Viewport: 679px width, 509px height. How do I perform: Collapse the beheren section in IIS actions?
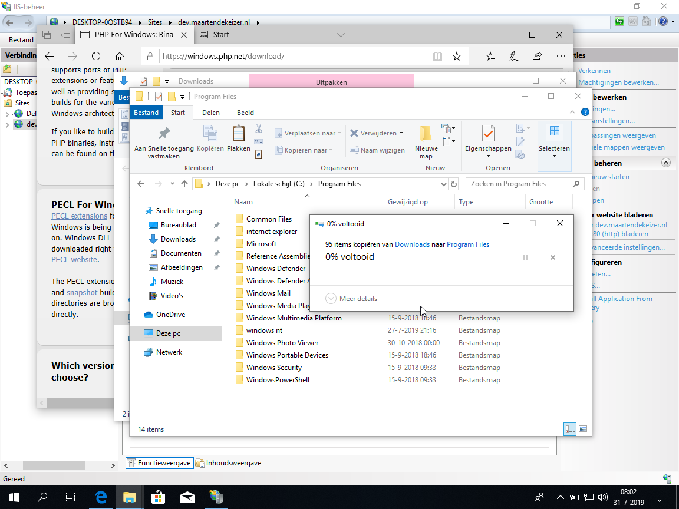click(x=666, y=163)
